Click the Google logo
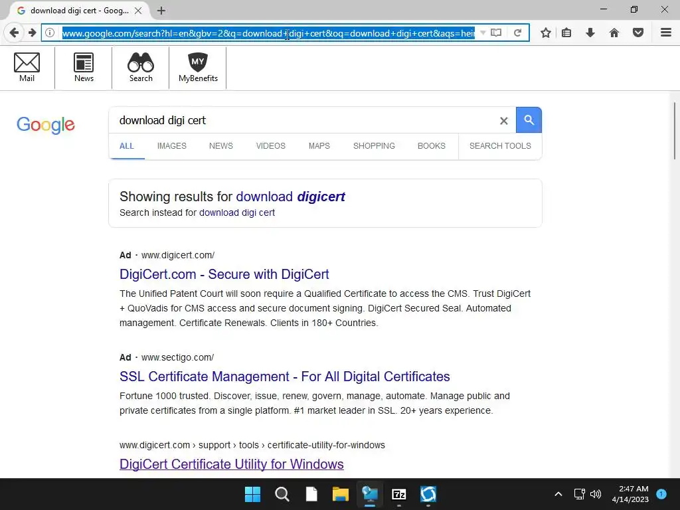 tap(46, 125)
